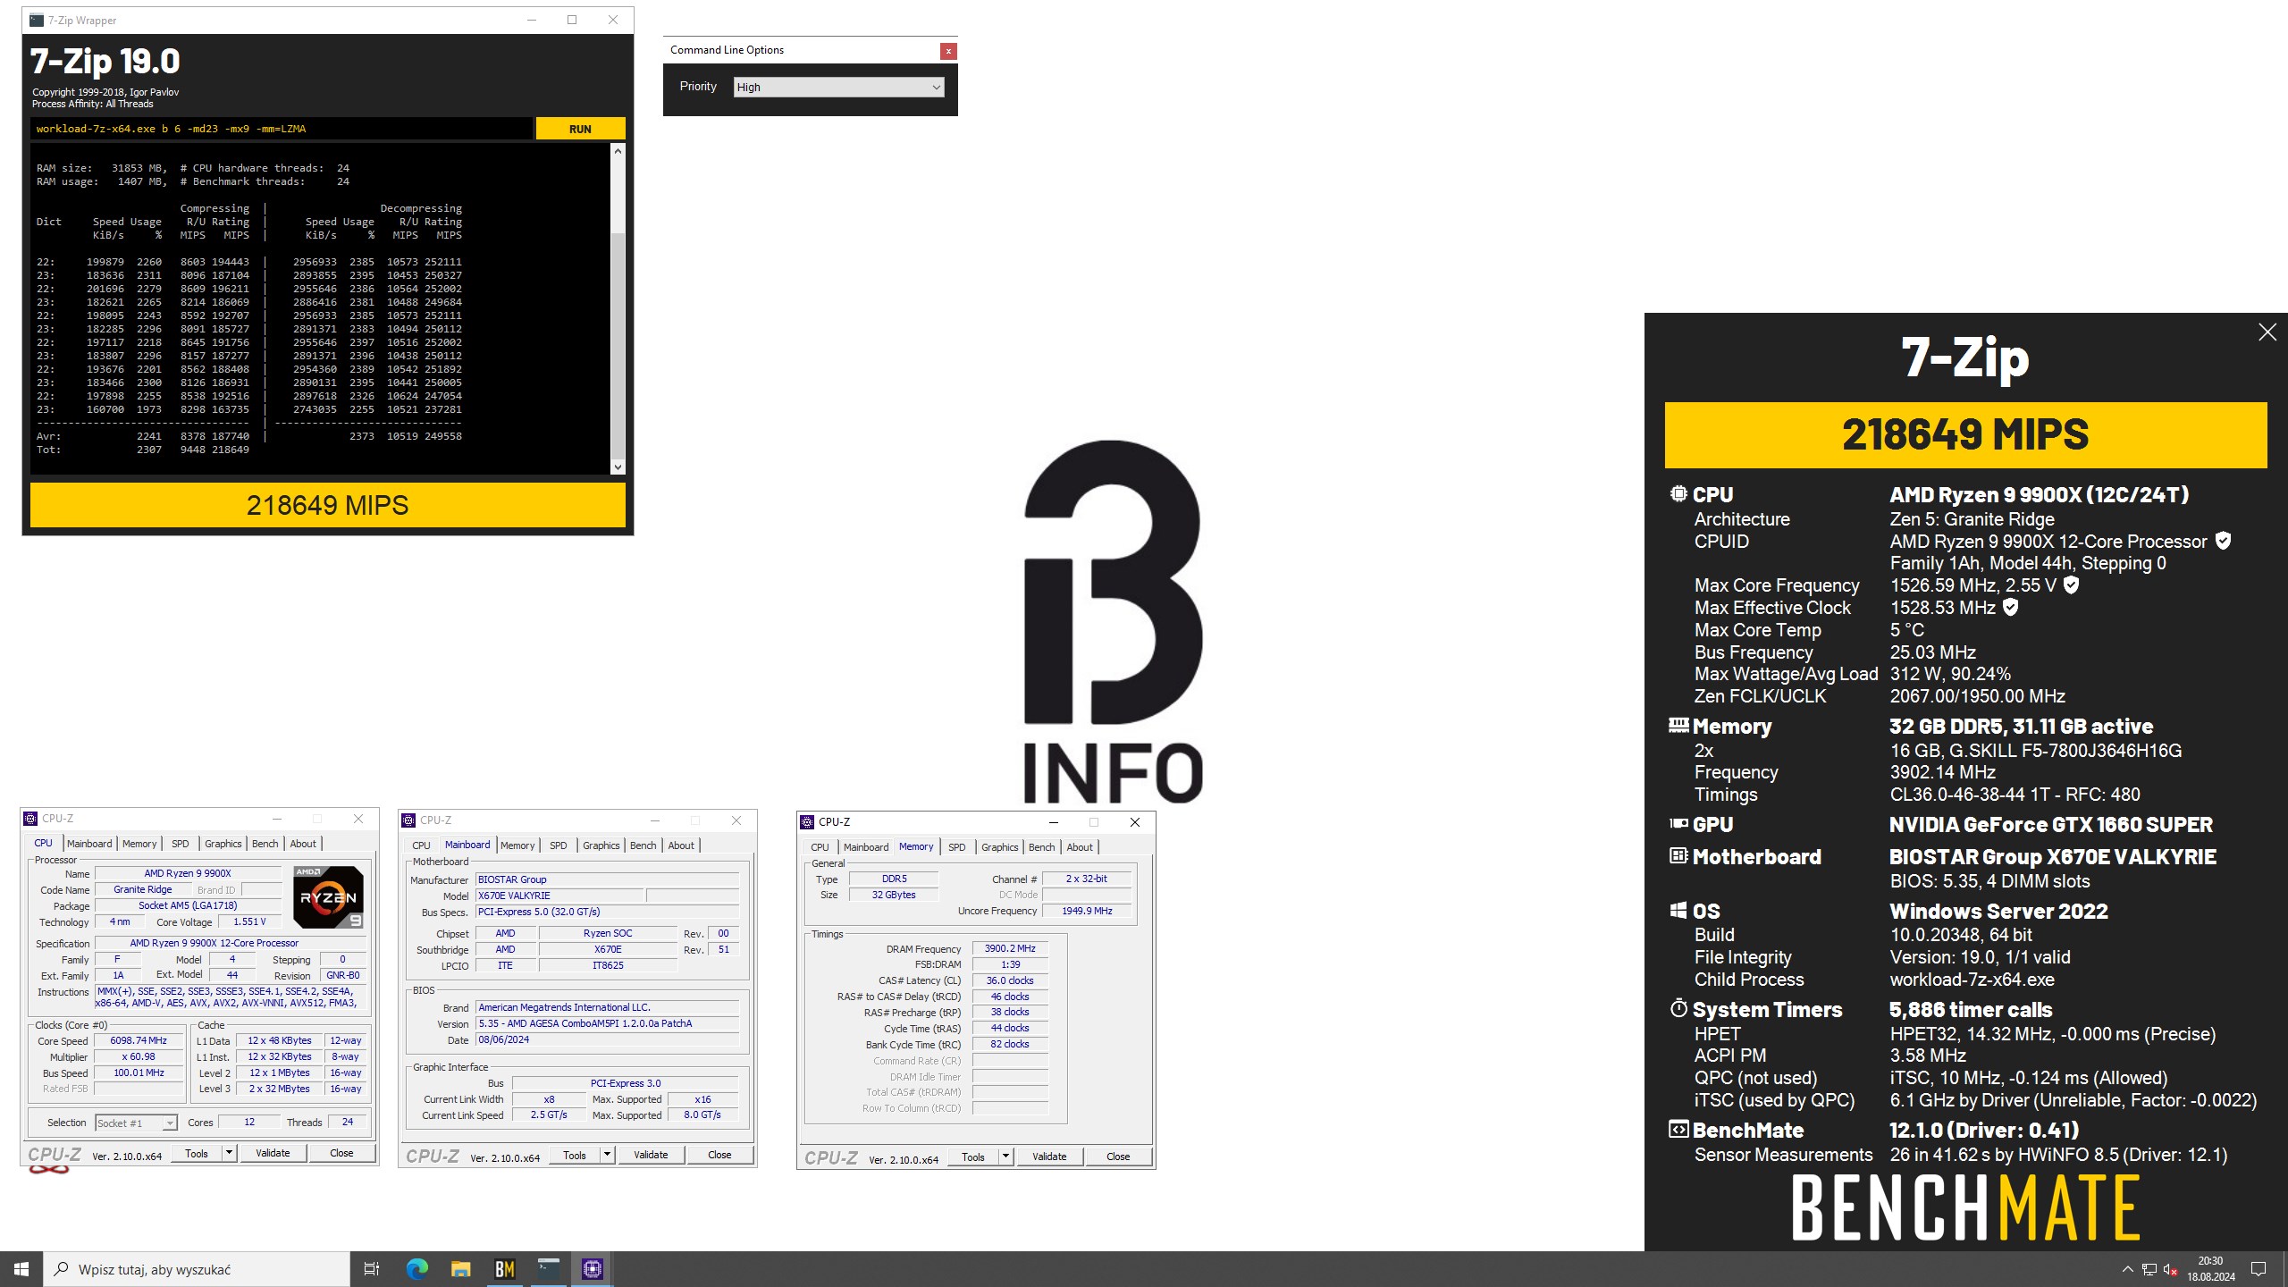Close the BenchMate result panel
This screenshot has width=2288, height=1287.
click(x=2267, y=332)
